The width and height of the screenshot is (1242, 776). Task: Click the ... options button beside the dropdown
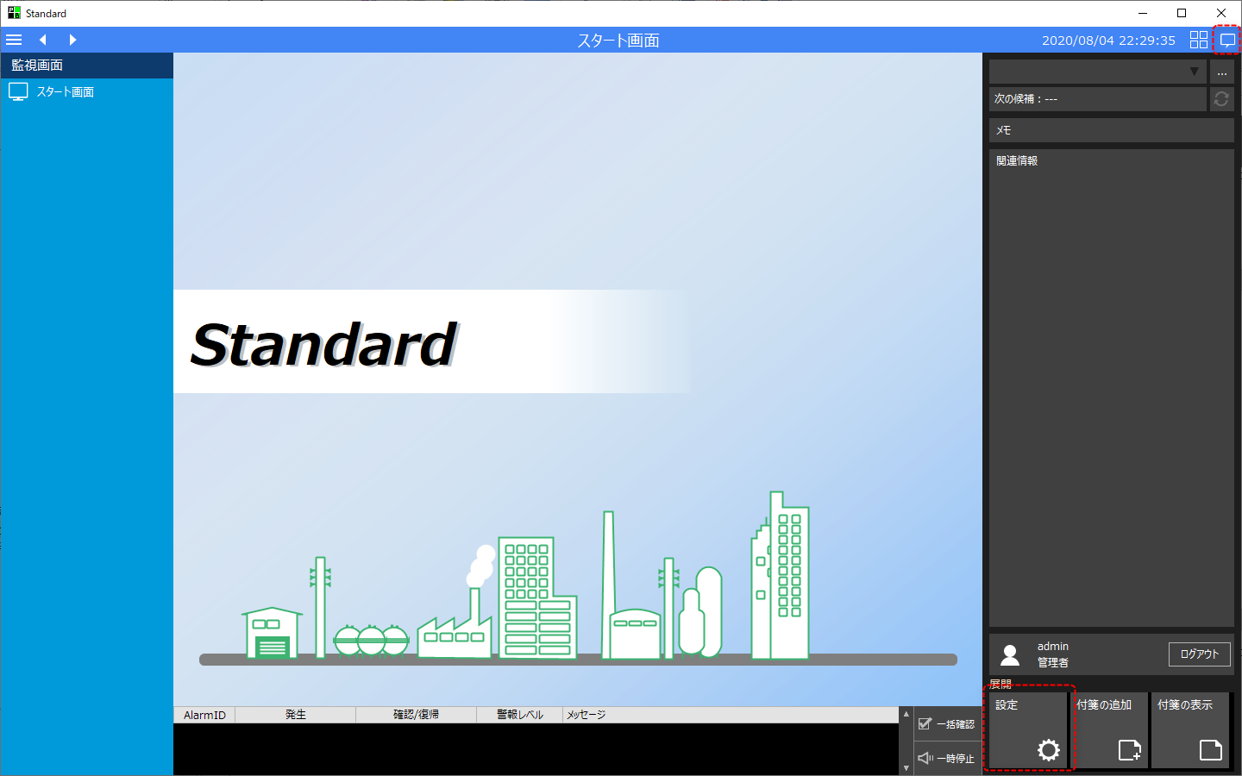pyautogui.click(x=1222, y=72)
